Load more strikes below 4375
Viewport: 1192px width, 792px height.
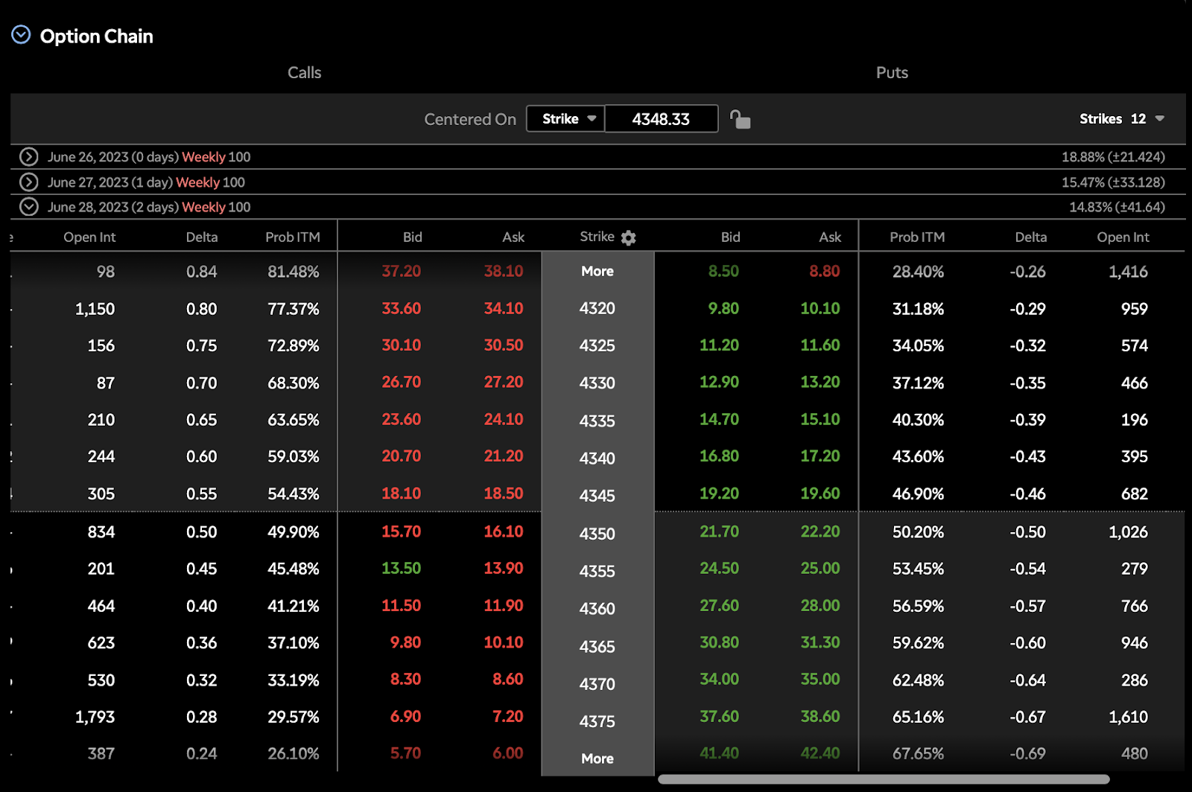tap(597, 759)
